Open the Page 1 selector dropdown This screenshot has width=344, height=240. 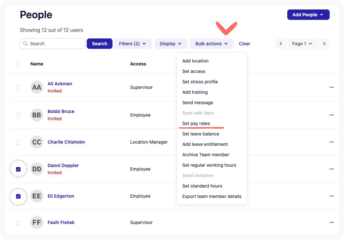click(x=302, y=44)
